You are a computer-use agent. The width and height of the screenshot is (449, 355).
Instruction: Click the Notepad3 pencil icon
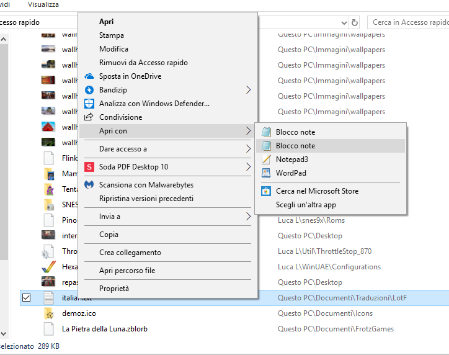(266, 160)
